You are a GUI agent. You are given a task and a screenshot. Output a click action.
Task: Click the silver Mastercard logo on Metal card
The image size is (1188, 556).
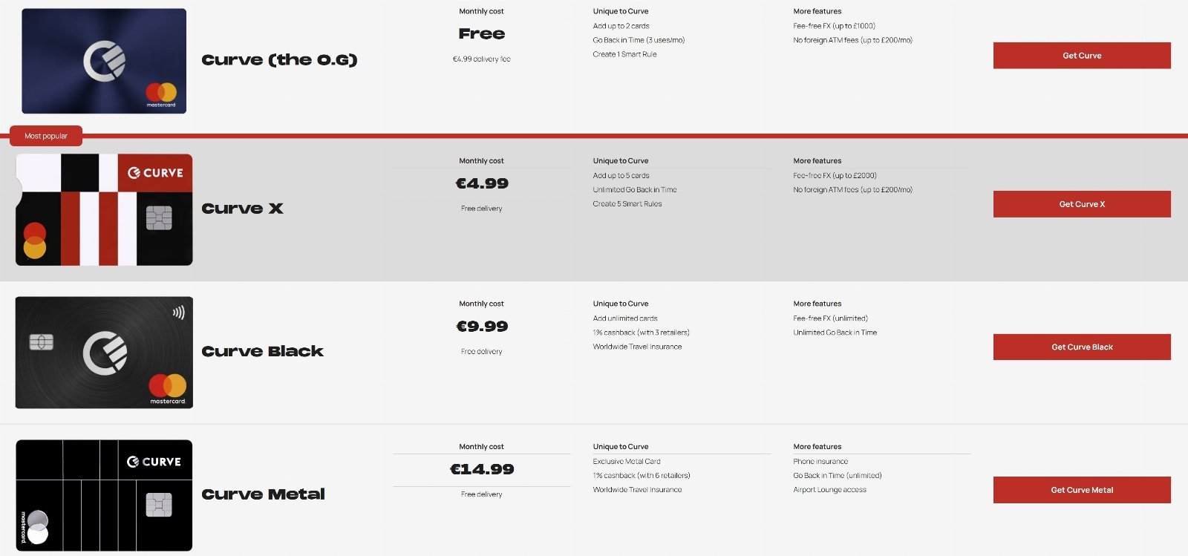(x=35, y=527)
